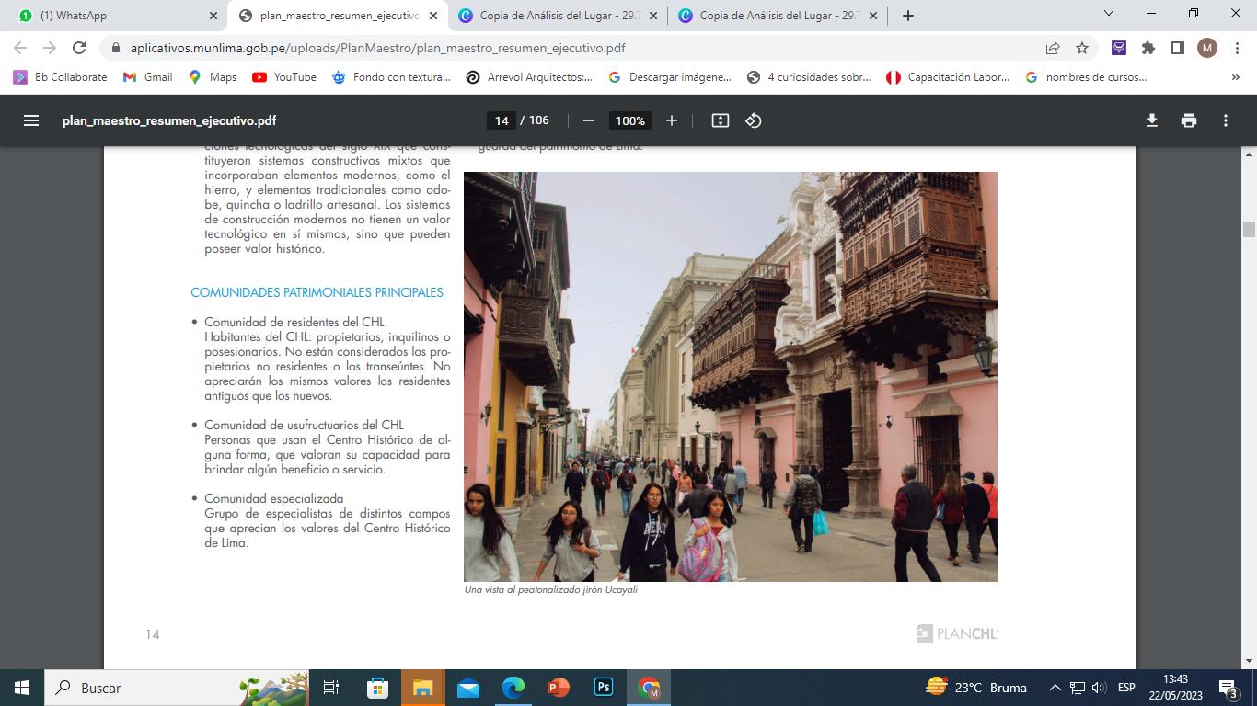Image resolution: width=1257 pixels, height=706 pixels.
Task: Zoom out the PDF with minus button
Action: tap(589, 120)
